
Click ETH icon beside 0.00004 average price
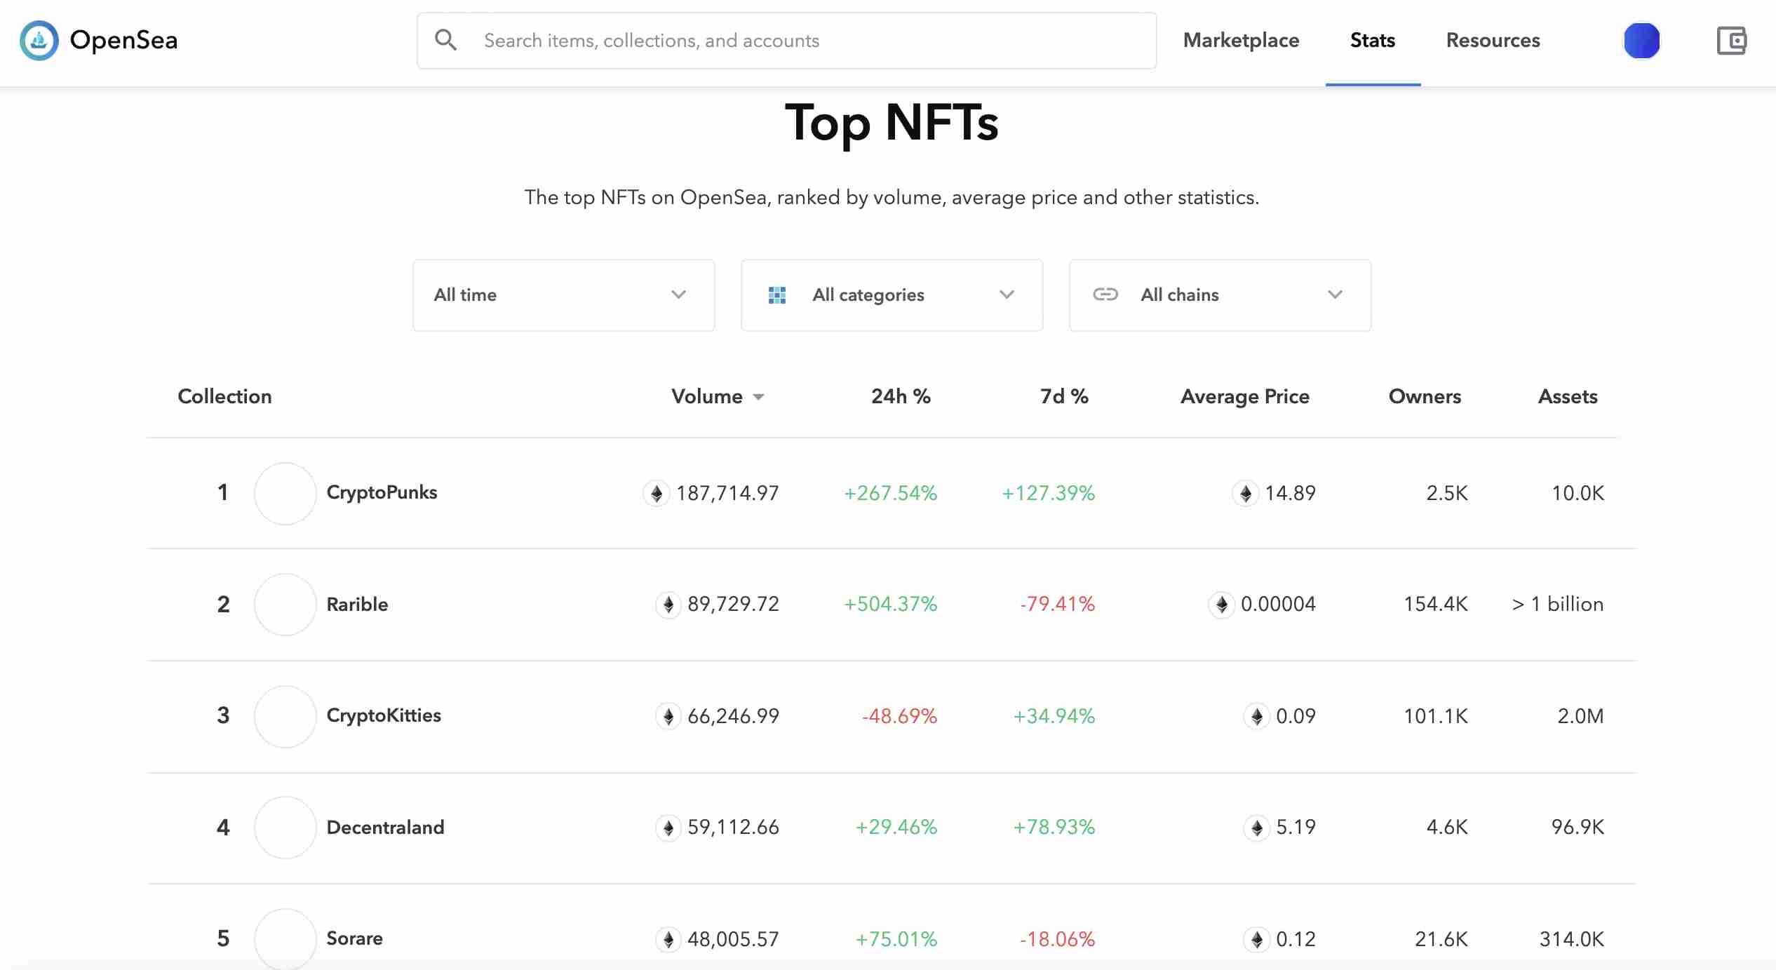[x=1221, y=604]
